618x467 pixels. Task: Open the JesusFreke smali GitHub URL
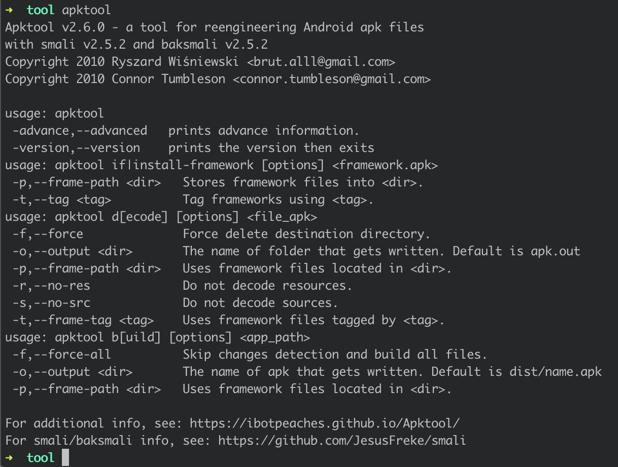[x=341, y=441]
